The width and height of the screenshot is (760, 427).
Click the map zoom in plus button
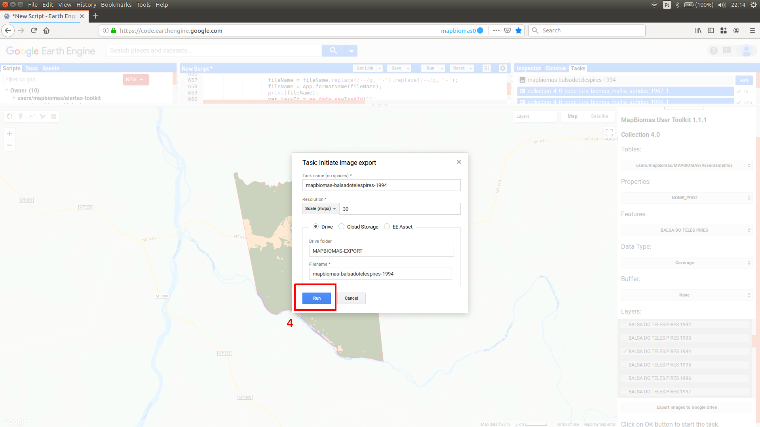pos(9,134)
